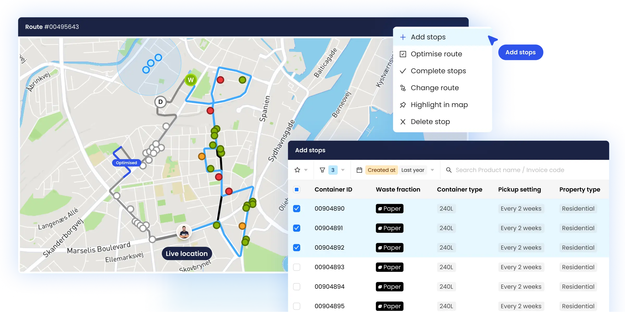Toggle the select-all containers checkbox
The image size is (625, 312).
click(x=297, y=189)
